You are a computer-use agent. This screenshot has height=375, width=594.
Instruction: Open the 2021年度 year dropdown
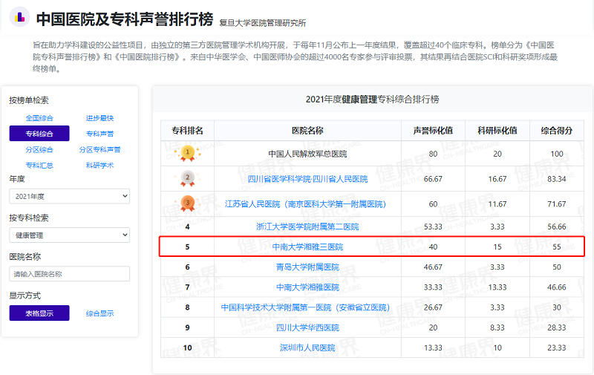pyautogui.click(x=70, y=196)
